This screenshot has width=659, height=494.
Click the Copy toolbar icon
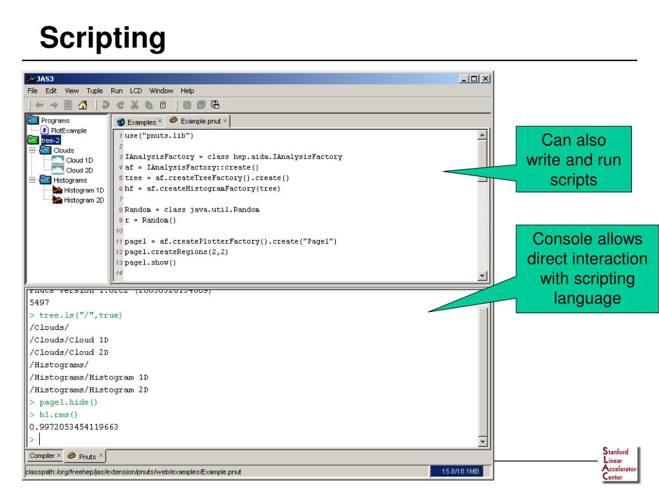(149, 105)
